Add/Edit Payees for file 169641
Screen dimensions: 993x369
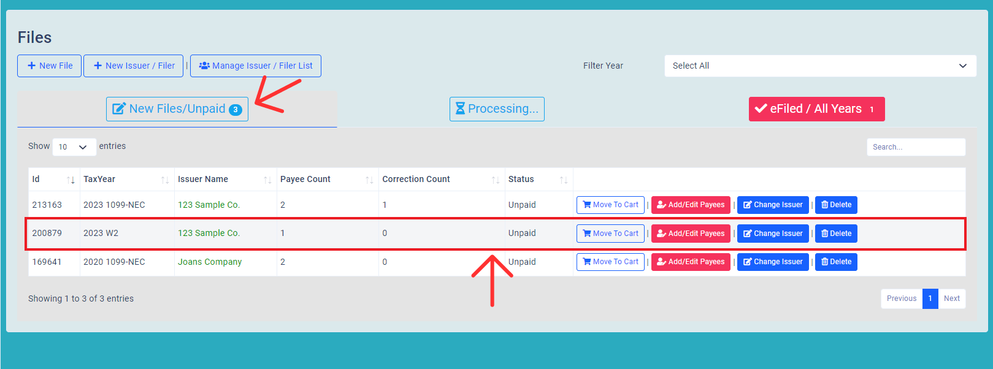tap(691, 262)
